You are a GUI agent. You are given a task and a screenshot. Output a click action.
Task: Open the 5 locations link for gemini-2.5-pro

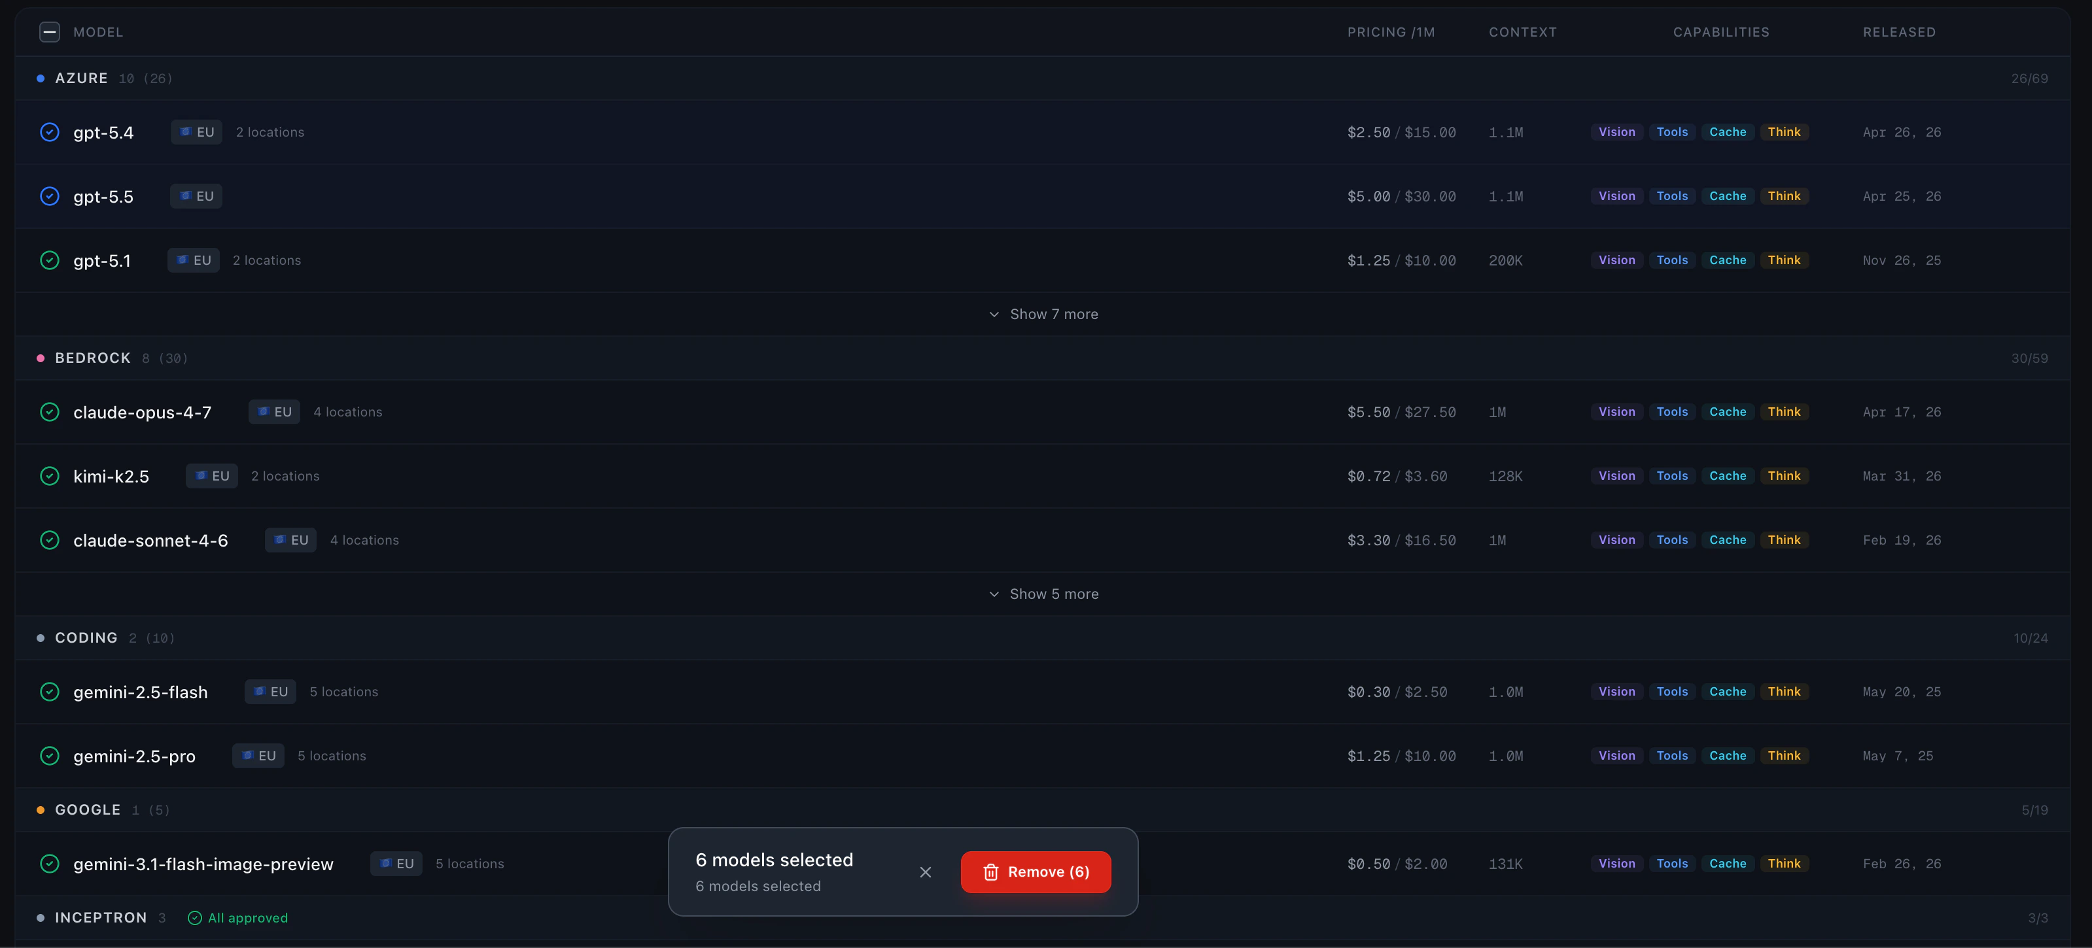pos(332,756)
